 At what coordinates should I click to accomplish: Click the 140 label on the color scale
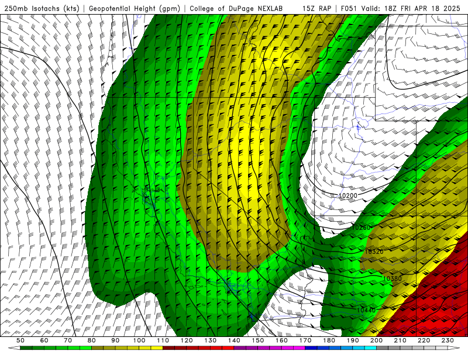pos(234,340)
